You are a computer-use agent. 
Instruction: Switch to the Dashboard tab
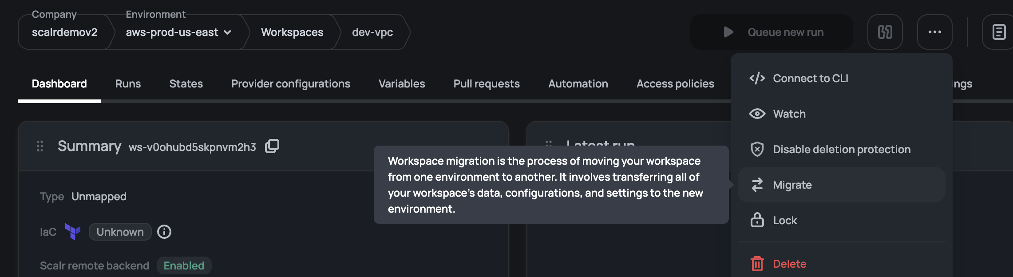click(x=59, y=84)
